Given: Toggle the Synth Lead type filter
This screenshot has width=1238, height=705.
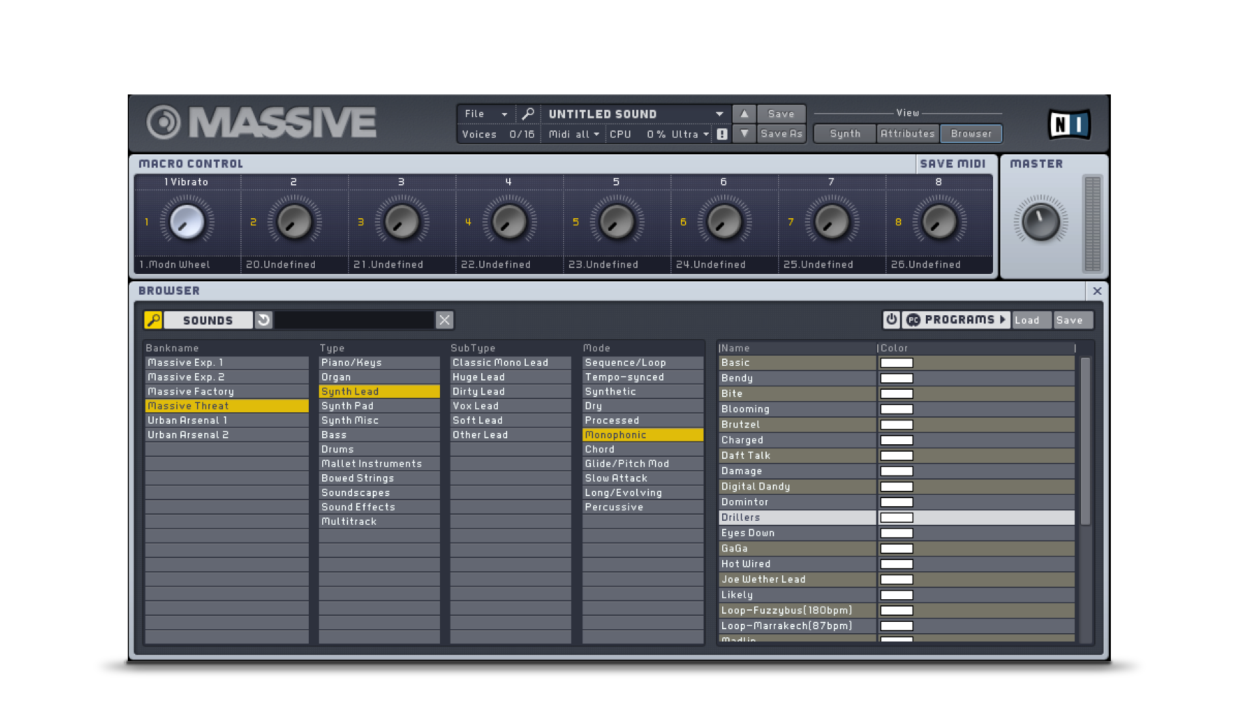Looking at the screenshot, I should coord(379,392).
